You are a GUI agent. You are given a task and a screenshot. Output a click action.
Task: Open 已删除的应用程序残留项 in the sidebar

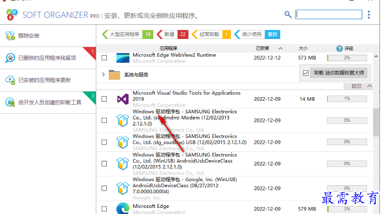point(48,58)
